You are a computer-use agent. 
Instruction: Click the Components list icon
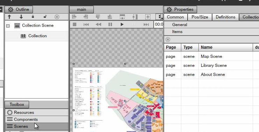(x=10, y=119)
